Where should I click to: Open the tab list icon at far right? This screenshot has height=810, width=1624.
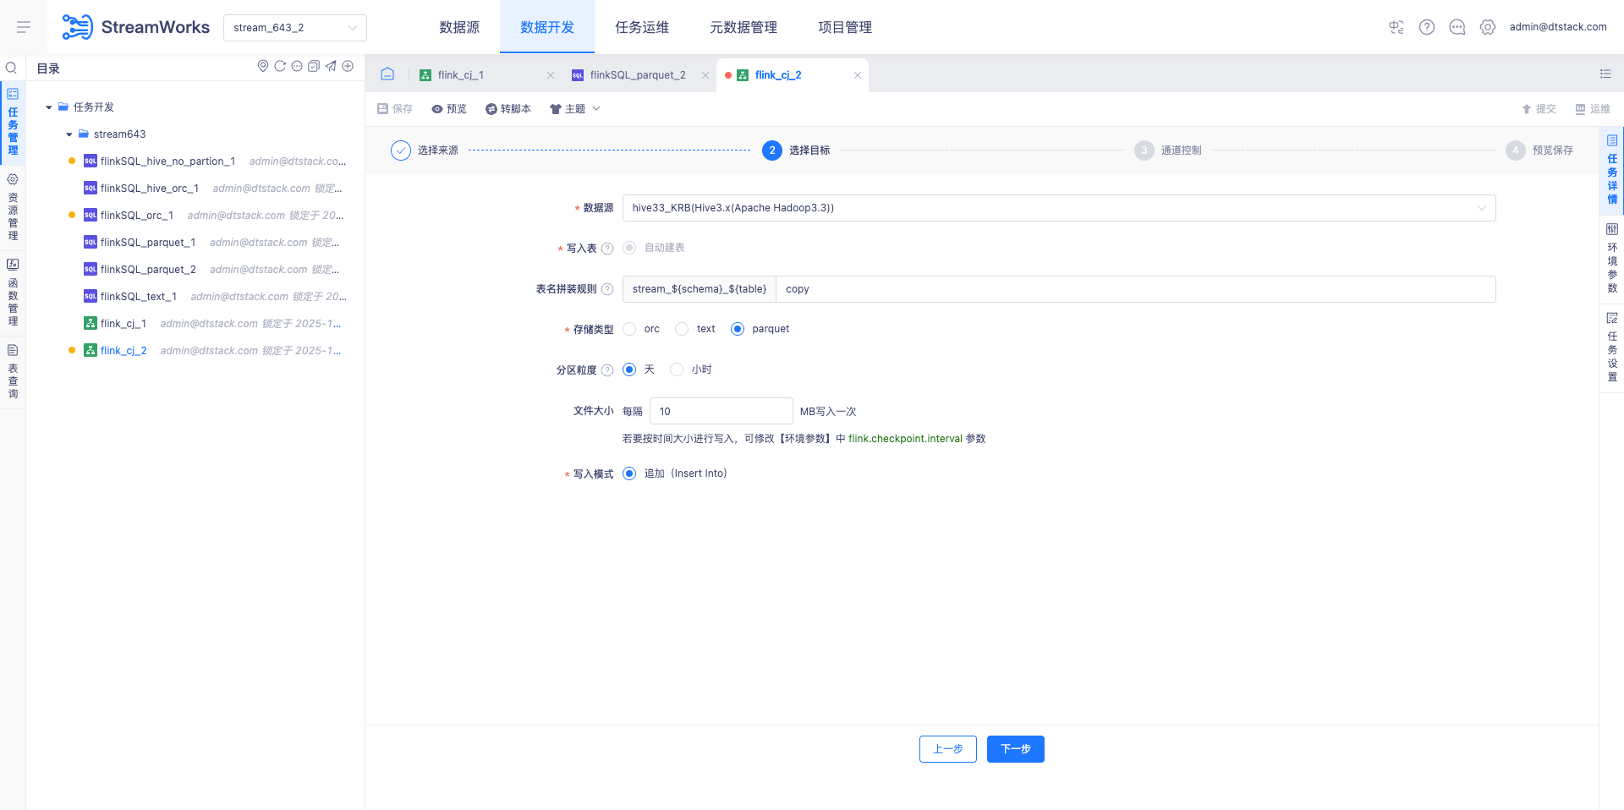click(x=1605, y=74)
